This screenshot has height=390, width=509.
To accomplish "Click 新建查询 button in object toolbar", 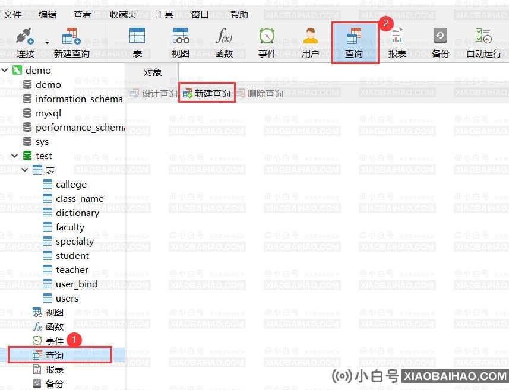I will (x=207, y=94).
